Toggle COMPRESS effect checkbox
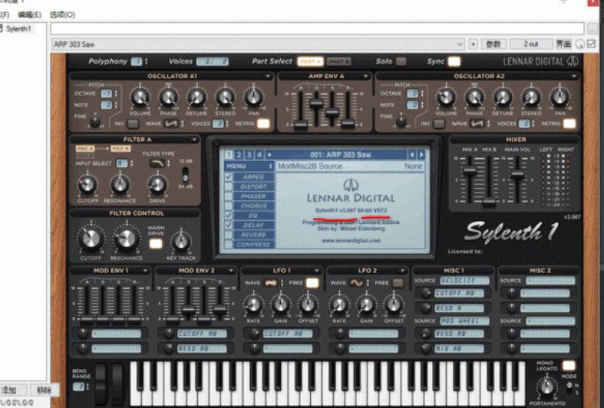 coord(229,244)
